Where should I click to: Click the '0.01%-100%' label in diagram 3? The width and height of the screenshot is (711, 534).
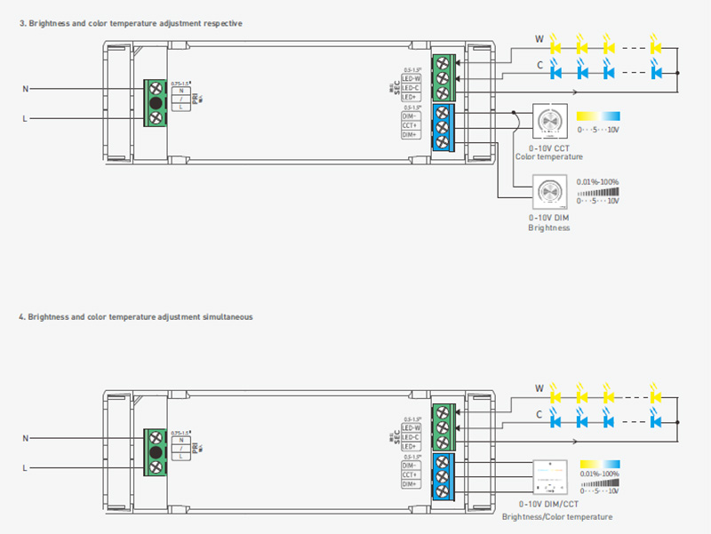597,182
